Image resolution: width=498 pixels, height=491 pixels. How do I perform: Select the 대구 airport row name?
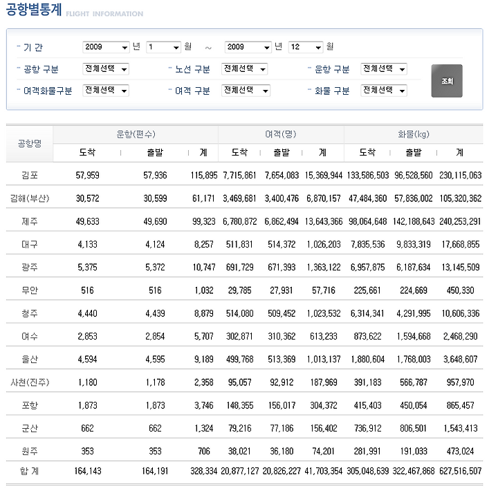(x=30, y=244)
